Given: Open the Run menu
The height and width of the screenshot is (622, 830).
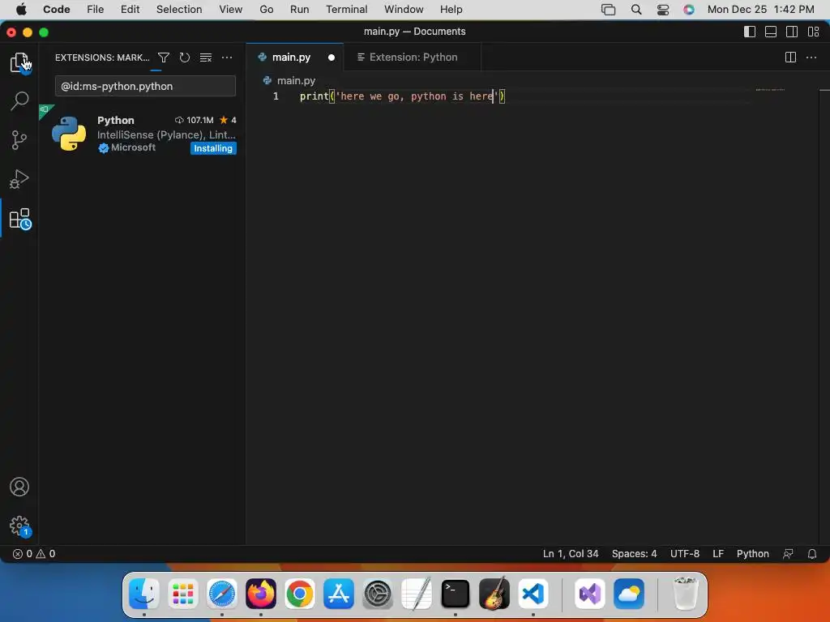Looking at the screenshot, I should click(299, 10).
